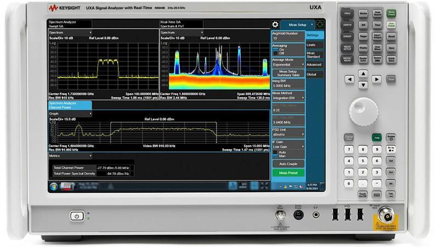The image size is (435, 247).
Task: Hit the Quick Save hardkey
Action: [392, 59]
